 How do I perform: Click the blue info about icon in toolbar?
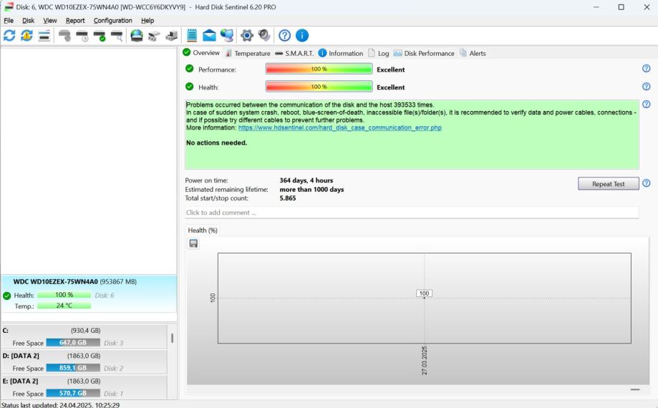click(x=302, y=36)
